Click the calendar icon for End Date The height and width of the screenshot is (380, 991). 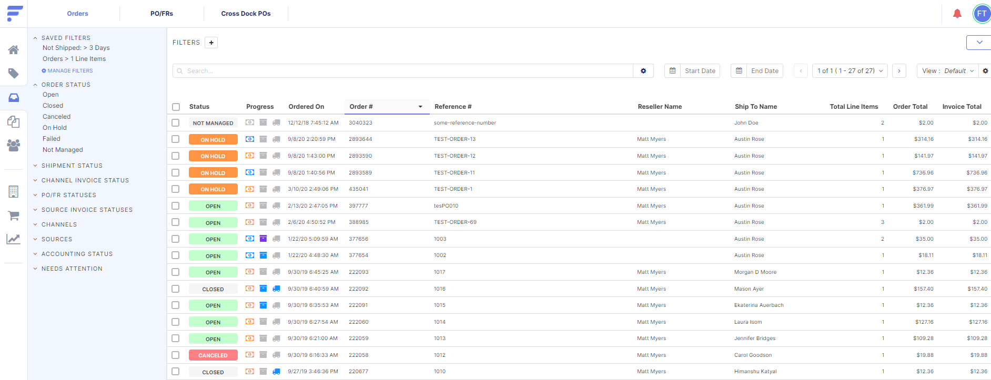(739, 71)
